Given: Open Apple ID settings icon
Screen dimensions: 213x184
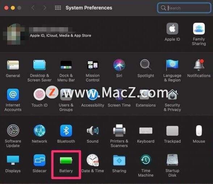Looking at the screenshot, I should [172, 29].
